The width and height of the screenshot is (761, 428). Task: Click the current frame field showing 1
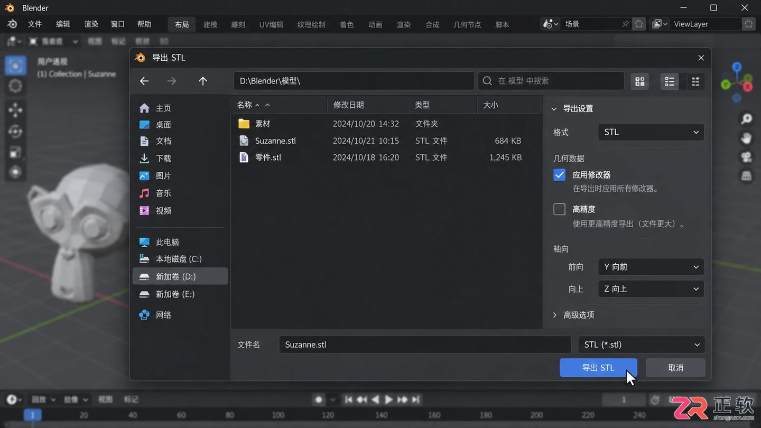click(x=624, y=399)
